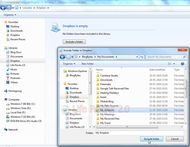The image size is (190, 147).
Task: Select Downloads folder in file list
Action: (106, 80)
